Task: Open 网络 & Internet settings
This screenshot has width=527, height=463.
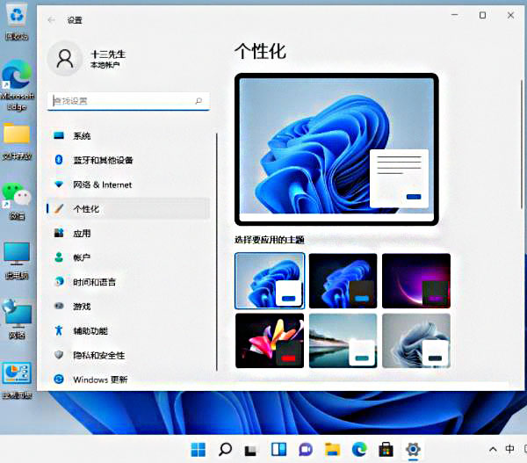Action: coord(128,184)
